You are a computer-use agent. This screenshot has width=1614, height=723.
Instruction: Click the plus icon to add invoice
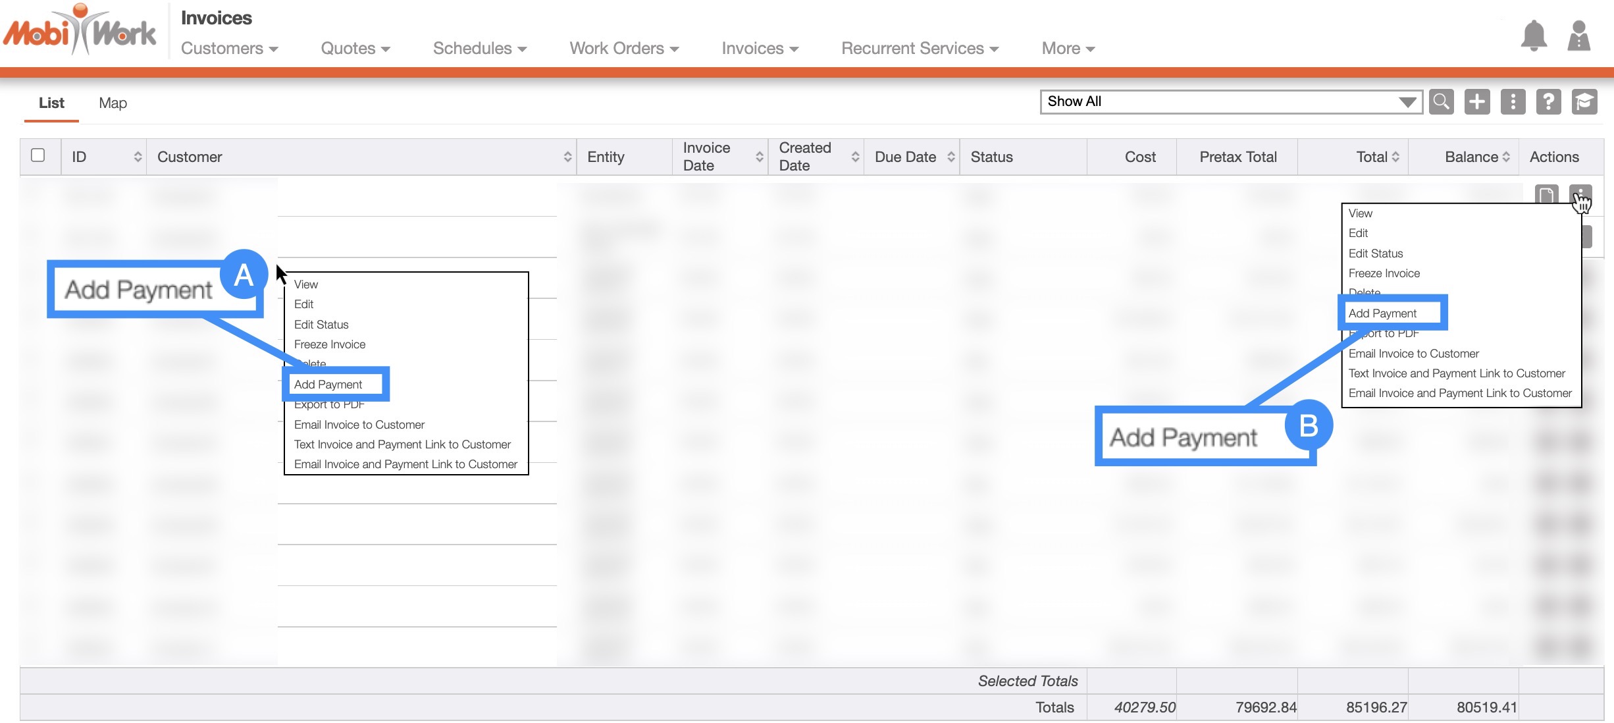pyautogui.click(x=1477, y=102)
